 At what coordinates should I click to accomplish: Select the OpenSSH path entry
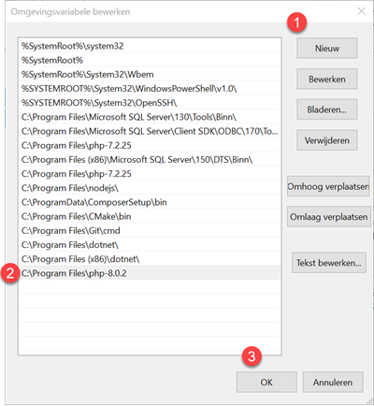(150, 103)
